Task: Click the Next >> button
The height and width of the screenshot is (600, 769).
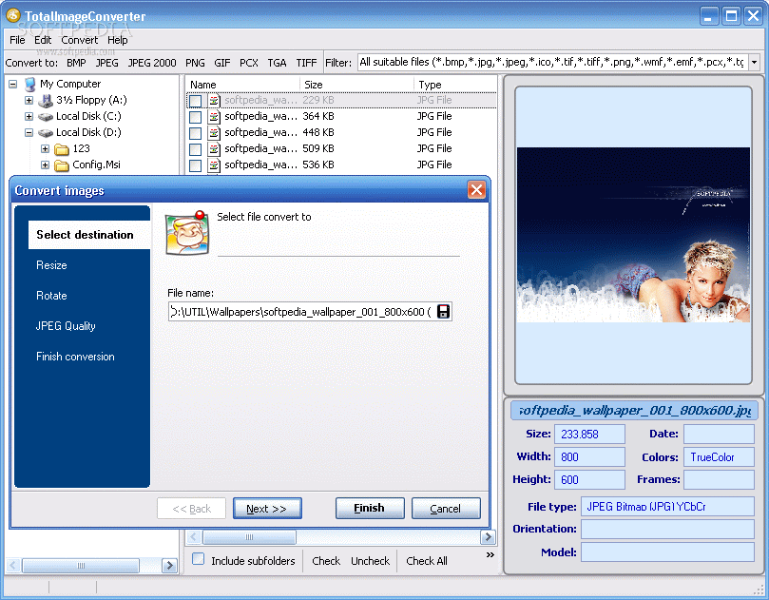Action: (267, 509)
